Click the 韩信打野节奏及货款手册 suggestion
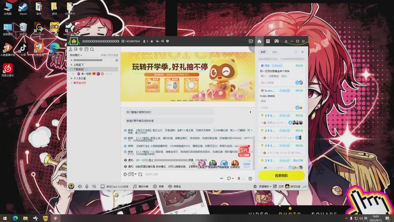Image resolution: width=394 pixels, height=222 pixels. coord(169,121)
